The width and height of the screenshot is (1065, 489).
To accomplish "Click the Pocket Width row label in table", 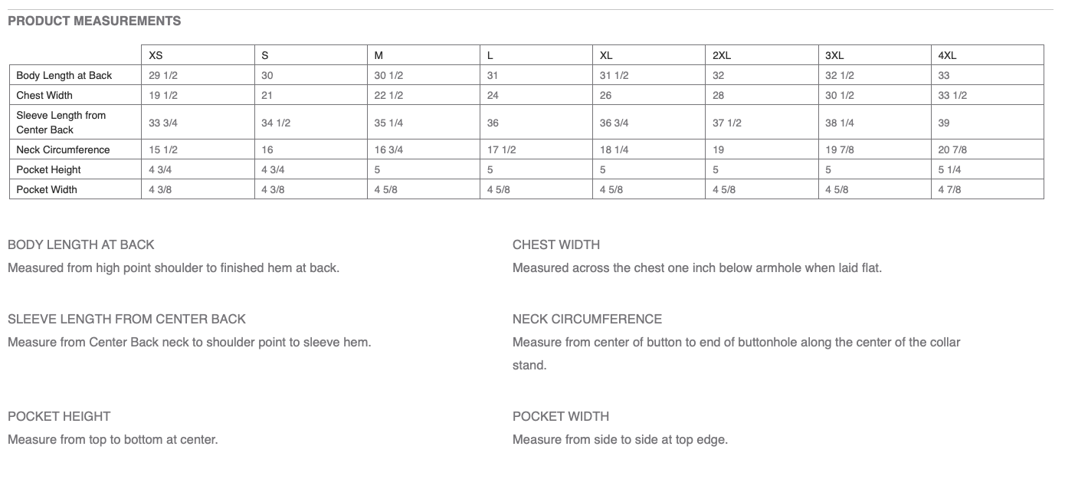I will tap(47, 189).
